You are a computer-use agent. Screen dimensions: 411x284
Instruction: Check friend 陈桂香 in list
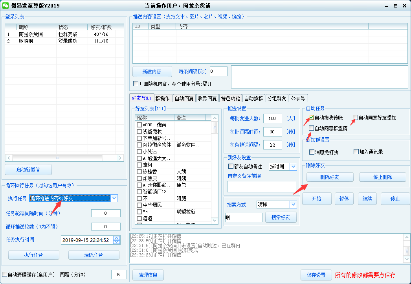click(139, 172)
